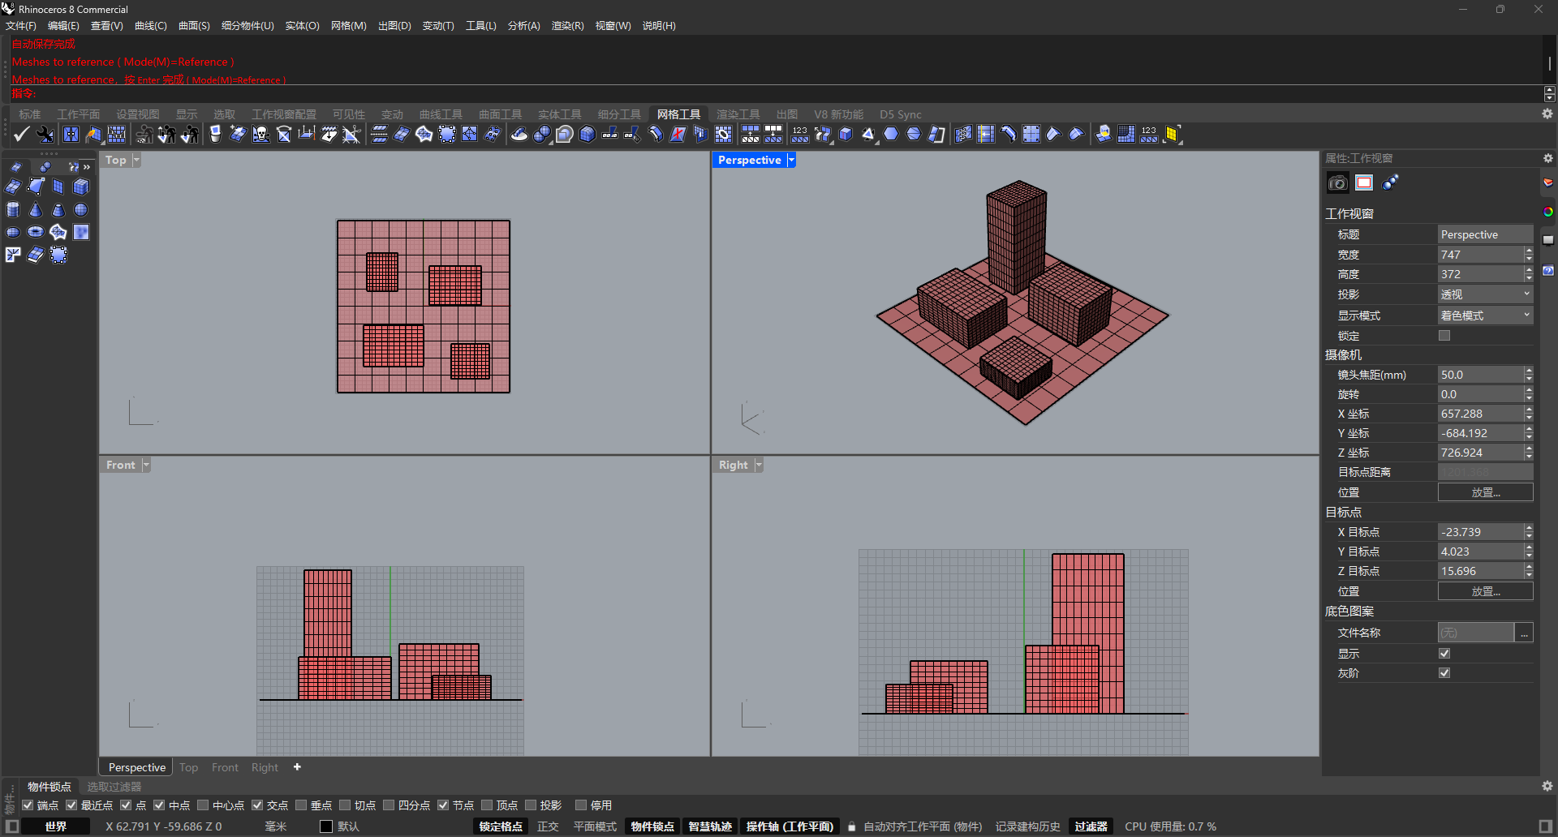This screenshot has height=837, width=1558.
Task: Select the mesh sphere tool in sidebar
Action: 81,210
